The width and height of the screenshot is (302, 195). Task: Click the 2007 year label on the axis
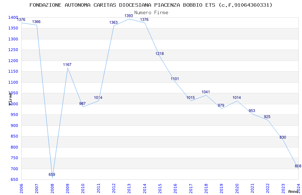coord(37,189)
